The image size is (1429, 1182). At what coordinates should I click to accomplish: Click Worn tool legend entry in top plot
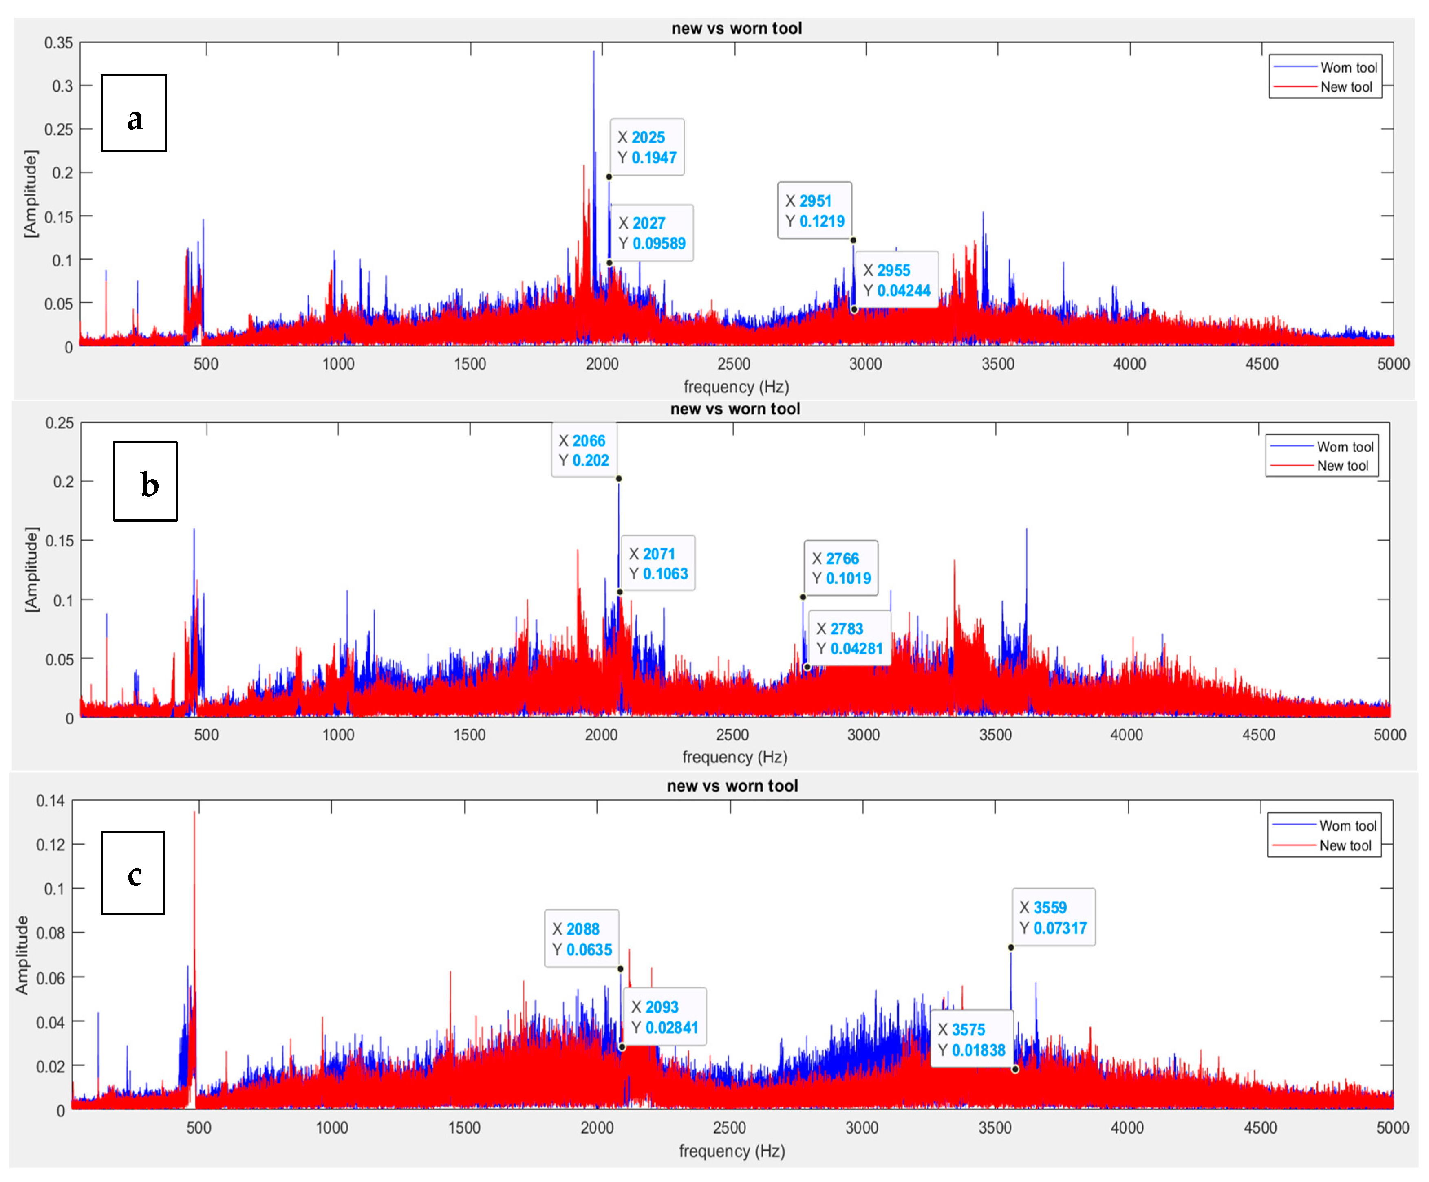point(1348,67)
